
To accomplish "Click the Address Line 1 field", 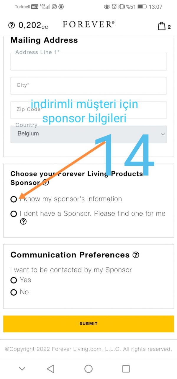I will (88, 62).
